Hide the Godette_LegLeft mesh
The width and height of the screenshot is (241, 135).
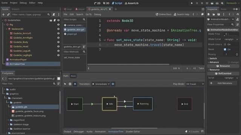(58, 51)
